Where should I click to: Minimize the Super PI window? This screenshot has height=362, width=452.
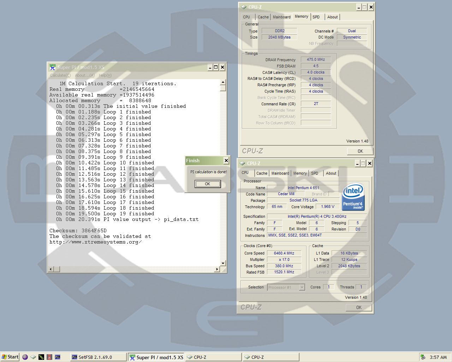click(x=210, y=67)
